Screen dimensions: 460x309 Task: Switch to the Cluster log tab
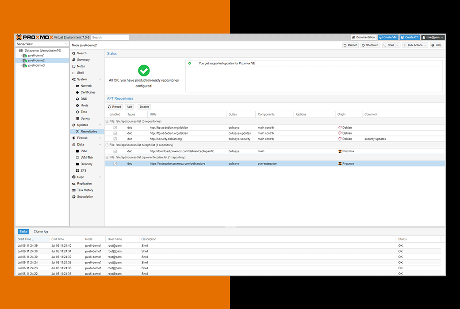pyautogui.click(x=41, y=231)
